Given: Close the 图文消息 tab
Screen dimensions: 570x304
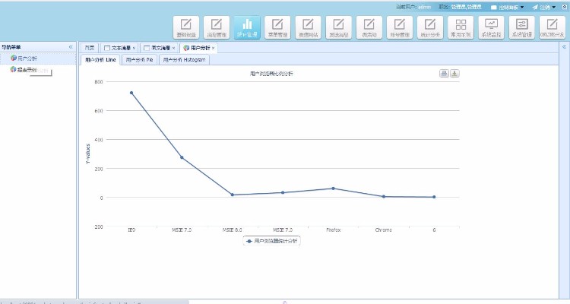Looking at the screenshot, I should 174,48.
